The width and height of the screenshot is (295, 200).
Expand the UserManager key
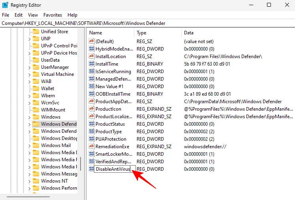click(x=29, y=68)
